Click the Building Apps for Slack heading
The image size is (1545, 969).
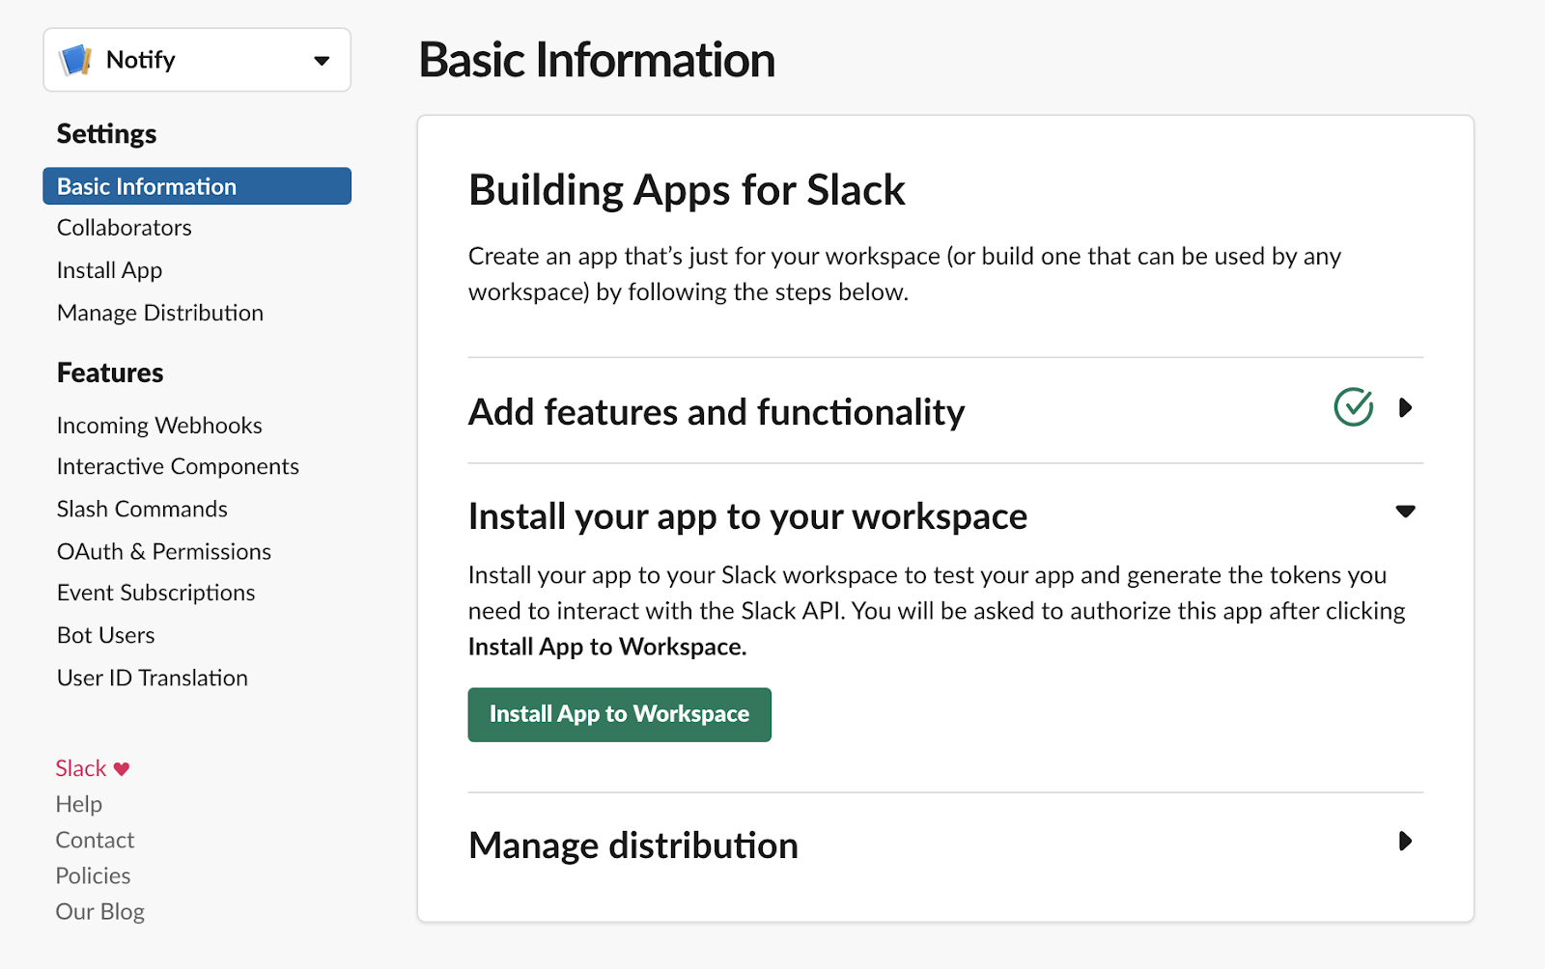tap(687, 190)
